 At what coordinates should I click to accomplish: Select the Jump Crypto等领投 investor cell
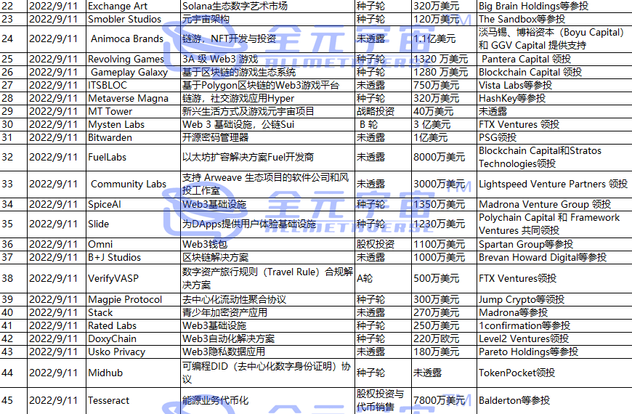(x=554, y=299)
